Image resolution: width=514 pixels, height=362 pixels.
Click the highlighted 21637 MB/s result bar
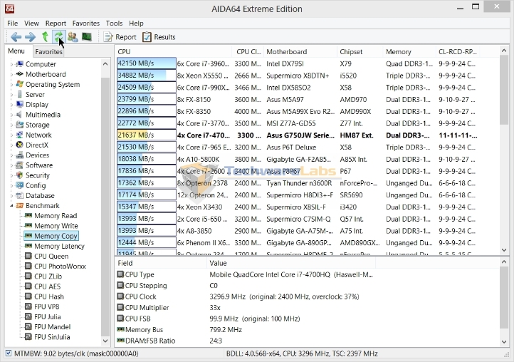146,135
